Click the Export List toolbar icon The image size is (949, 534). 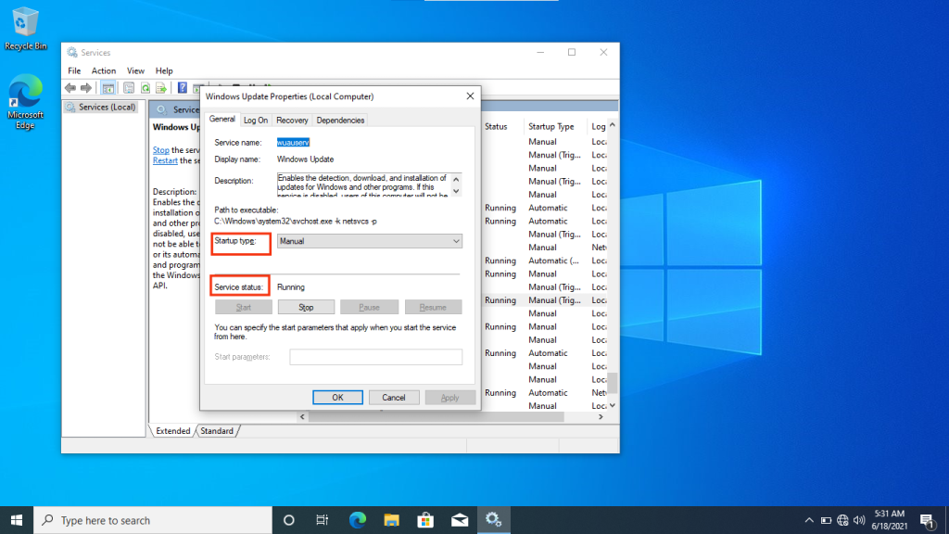[x=161, y=88]
